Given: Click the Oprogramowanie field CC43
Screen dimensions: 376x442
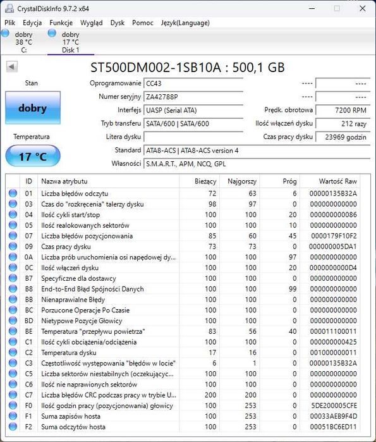Looking at the screenshot, I should 193,83.
